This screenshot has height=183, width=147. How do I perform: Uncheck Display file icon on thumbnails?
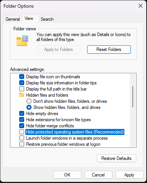(x=21, y=77)
